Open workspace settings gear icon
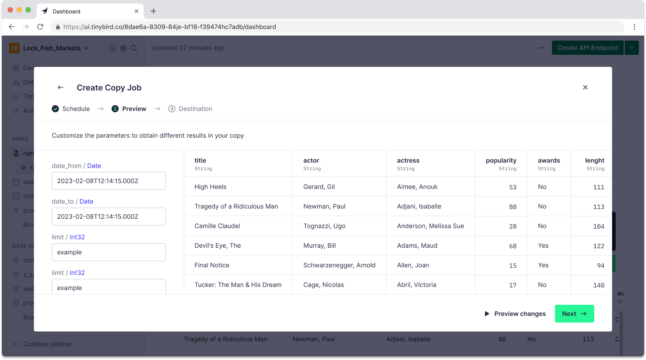646x360 pixels. pos(123,48)
